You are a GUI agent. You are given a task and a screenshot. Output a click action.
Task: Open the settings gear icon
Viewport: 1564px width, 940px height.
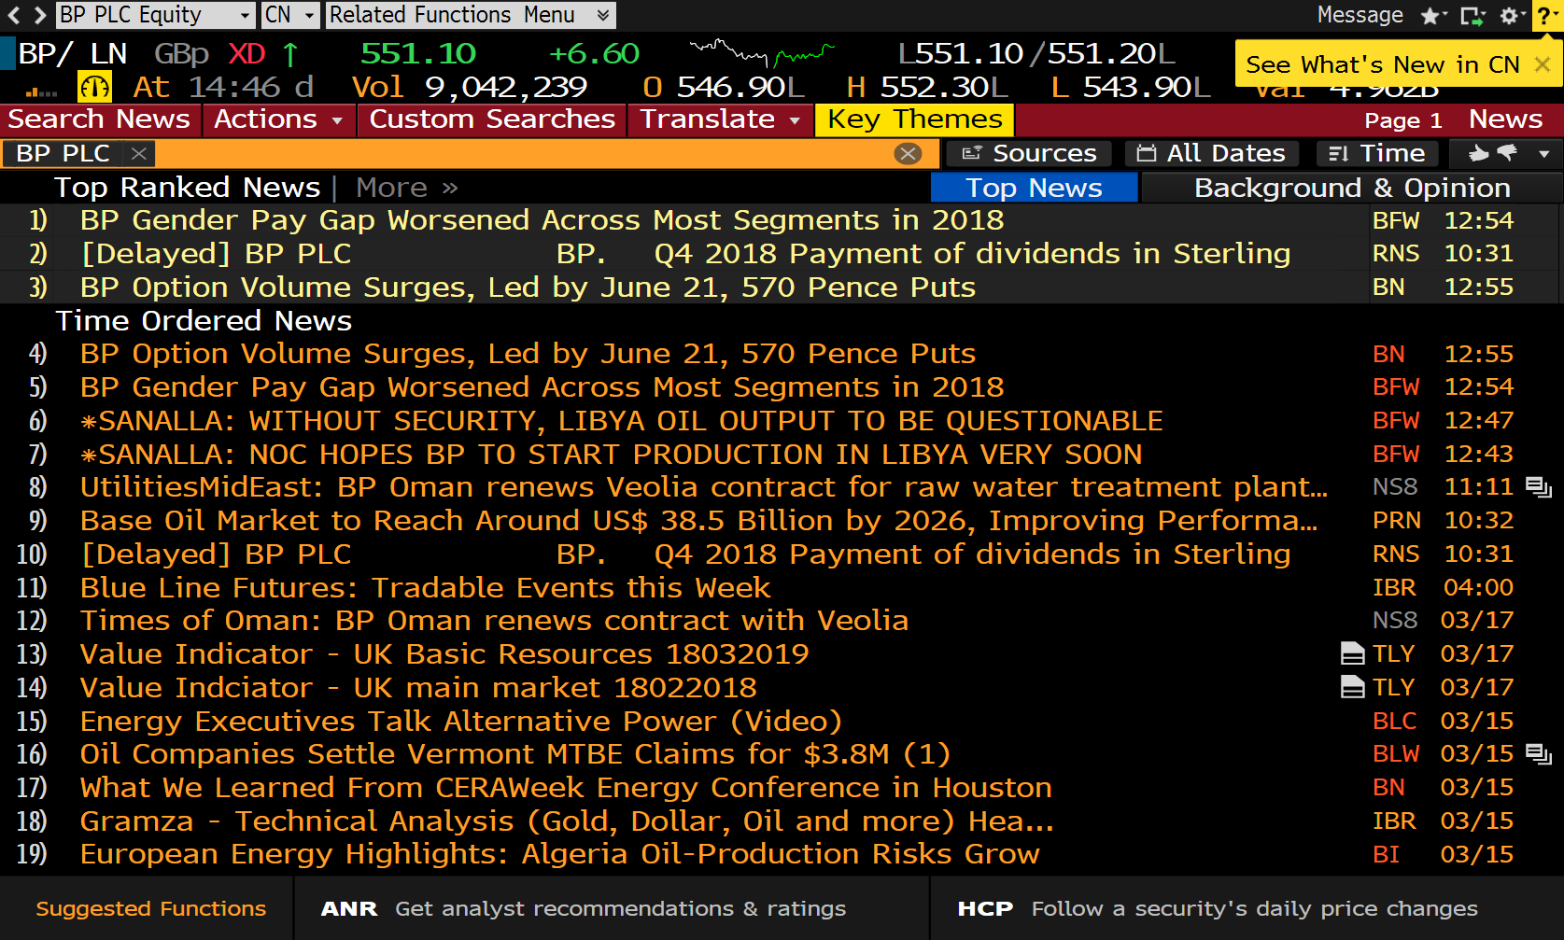click(x=1511, y=16)
